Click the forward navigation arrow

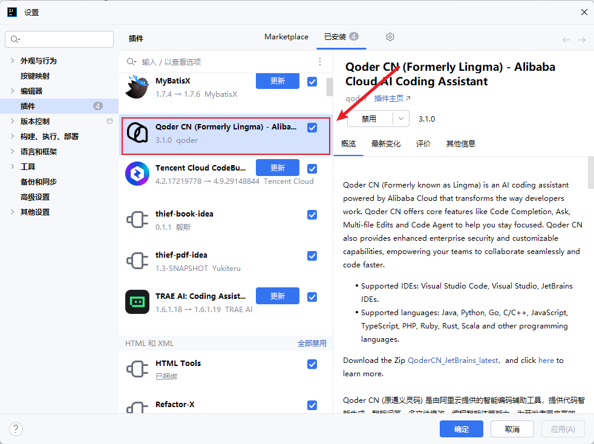582,40
